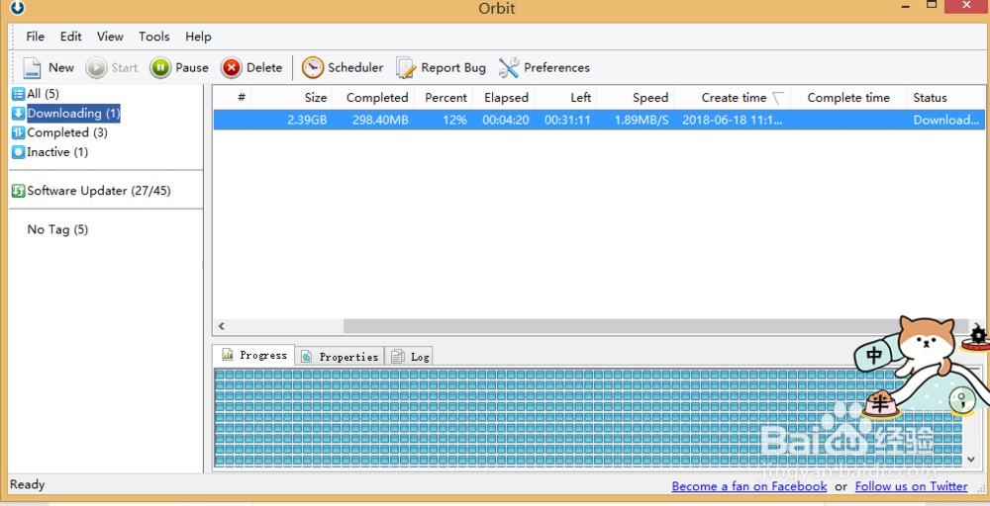Switch to the Log tab
990x506 pixels.
tap(409, 357)
